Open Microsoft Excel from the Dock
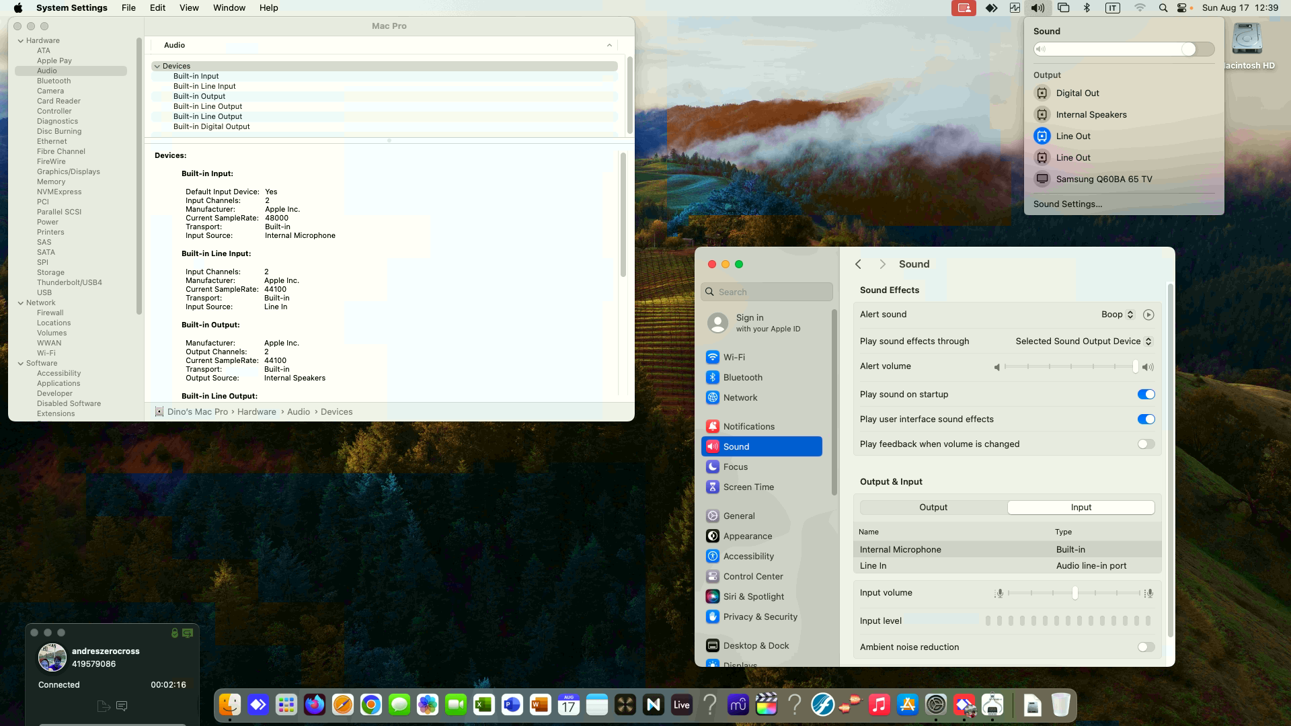Screen dimensions: 1291x726 point(483,704)
